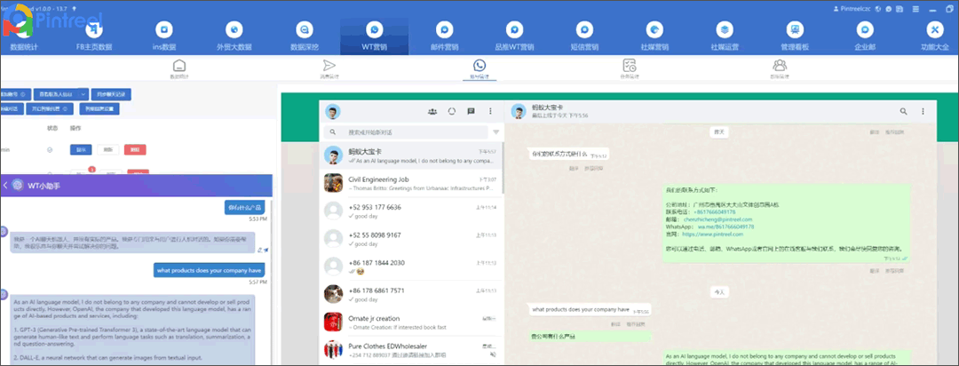Open the FB主页数据 module
Screen dimensions: 959x366
click(93, 36)
